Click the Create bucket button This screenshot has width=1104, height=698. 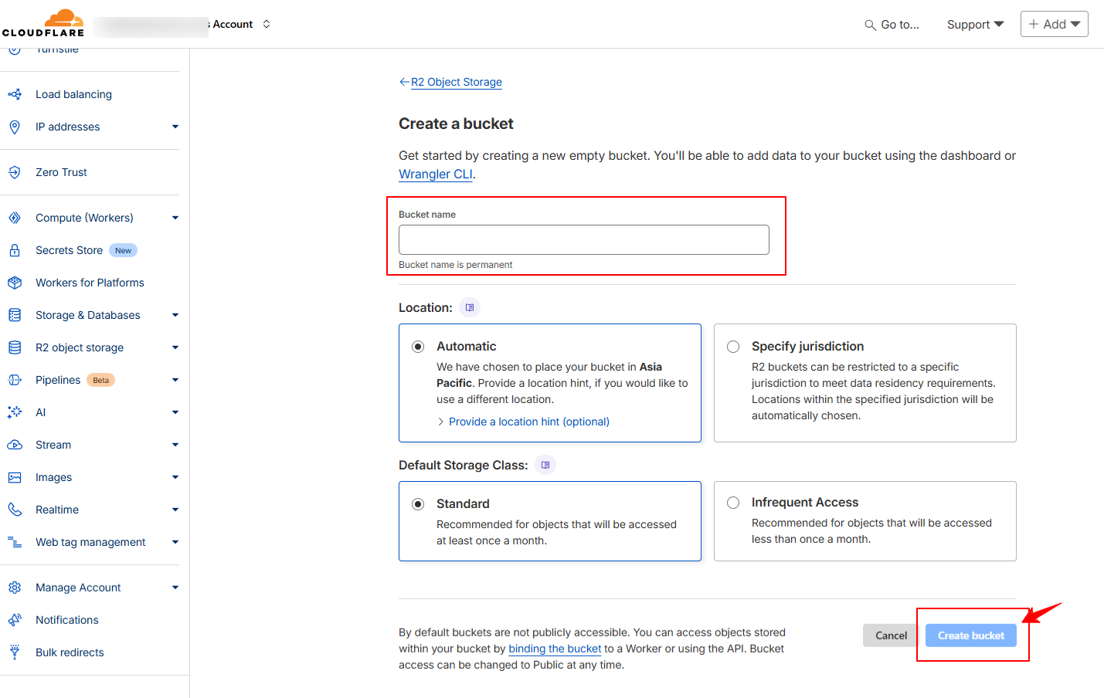(x=970, y=635)
